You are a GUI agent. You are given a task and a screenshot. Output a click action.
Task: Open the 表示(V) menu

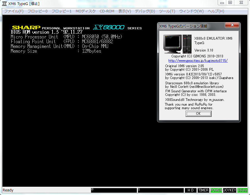124,11
